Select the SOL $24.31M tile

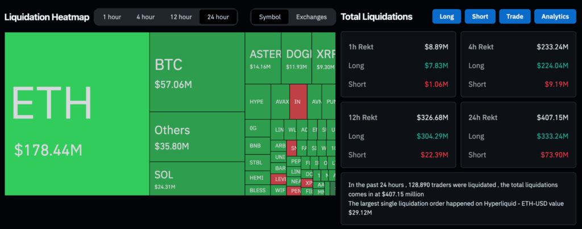197,179
